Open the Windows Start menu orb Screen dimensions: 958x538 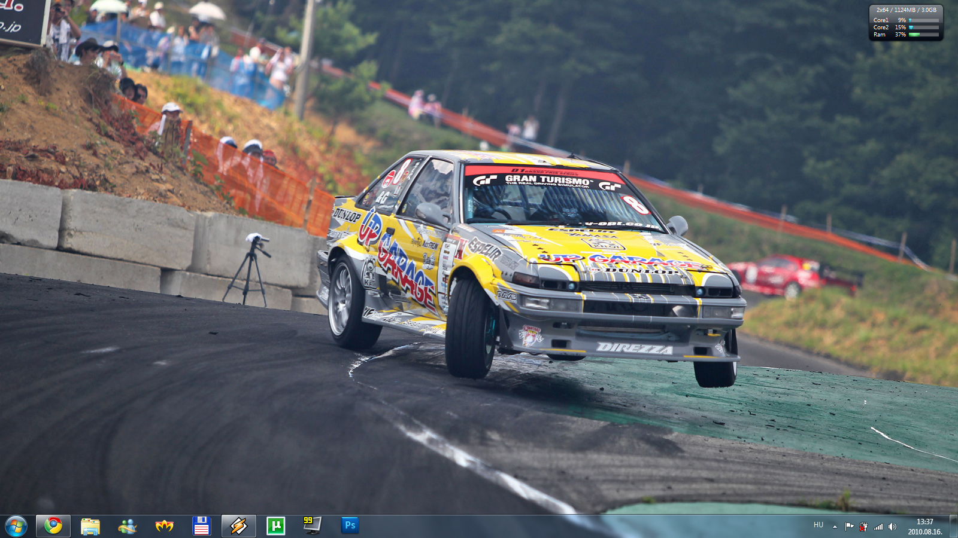[x=16, y=526]
